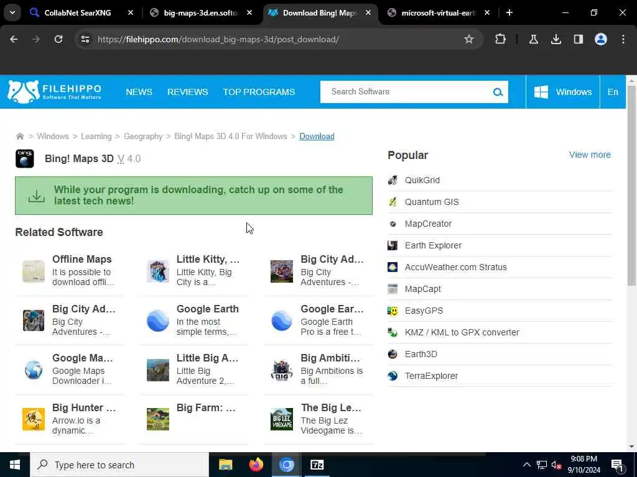Viewport: 637px width, 477px height.
Task: Open 7-Zip from the taskbar
Action: coord(317,465)
